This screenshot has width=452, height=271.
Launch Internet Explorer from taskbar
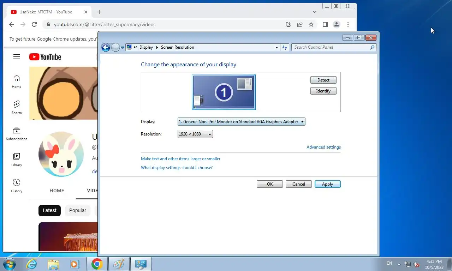click(32, 264)
